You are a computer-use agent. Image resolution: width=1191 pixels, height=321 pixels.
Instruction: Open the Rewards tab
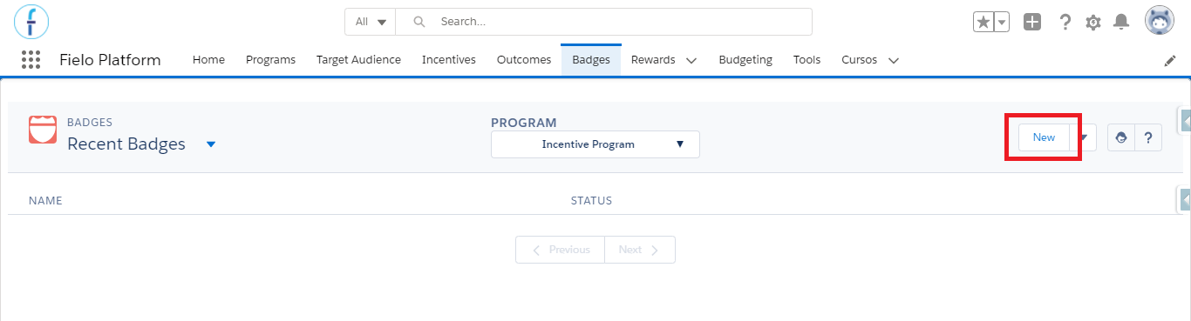click(x=653, y=60)
